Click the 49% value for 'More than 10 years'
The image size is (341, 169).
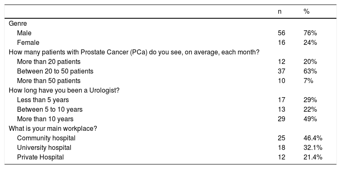tap(310, 119)
